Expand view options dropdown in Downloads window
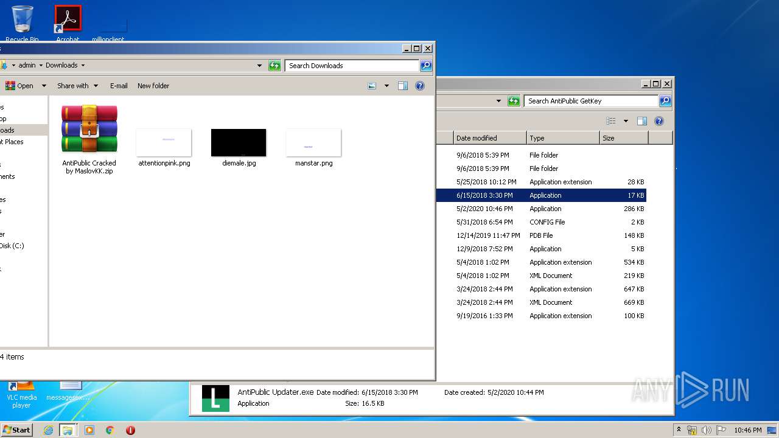Screen dimensions: 779x438 (x=386, y=86)
